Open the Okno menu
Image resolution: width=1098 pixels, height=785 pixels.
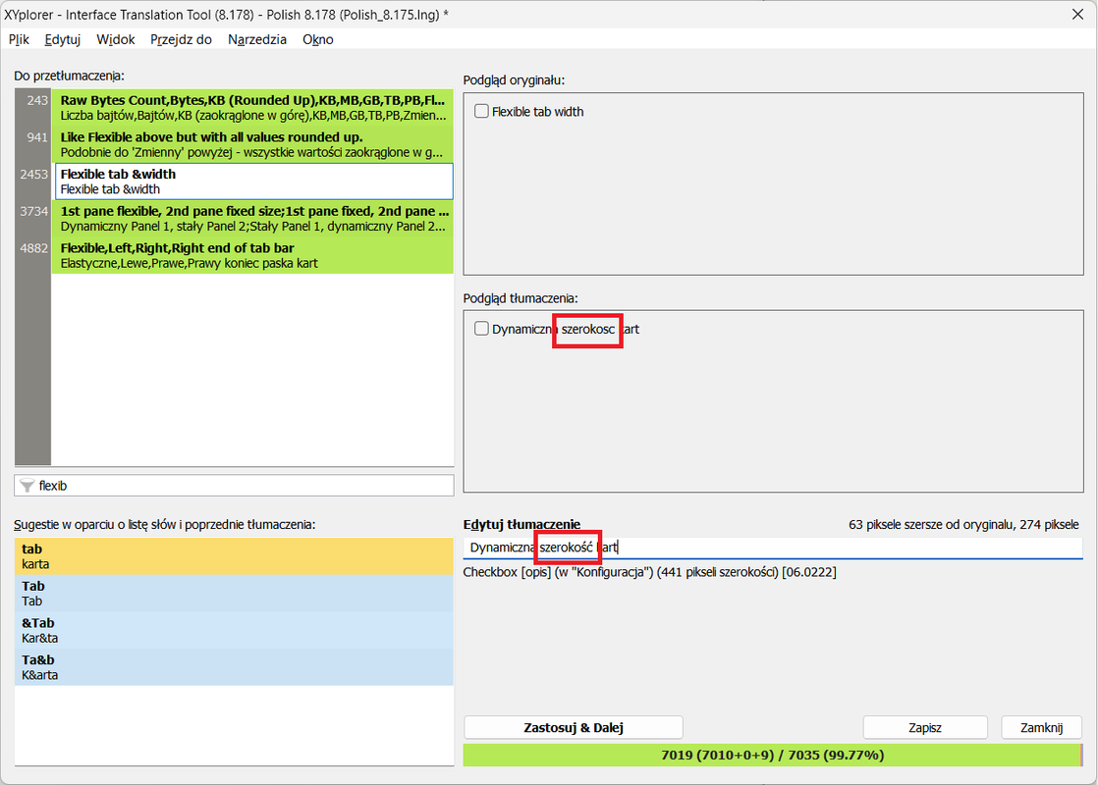pyautogui.click(x=318, y=39)
